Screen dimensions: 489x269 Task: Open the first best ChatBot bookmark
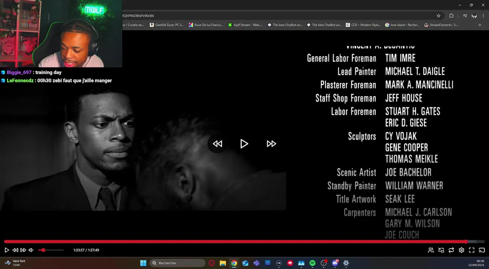(285, 25)
